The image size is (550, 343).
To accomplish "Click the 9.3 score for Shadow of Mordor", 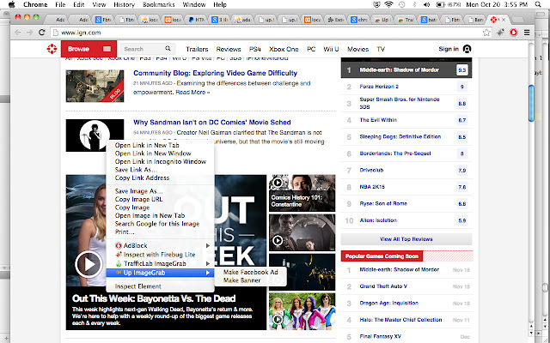I will pyautogui.click(x=462, y=70).
